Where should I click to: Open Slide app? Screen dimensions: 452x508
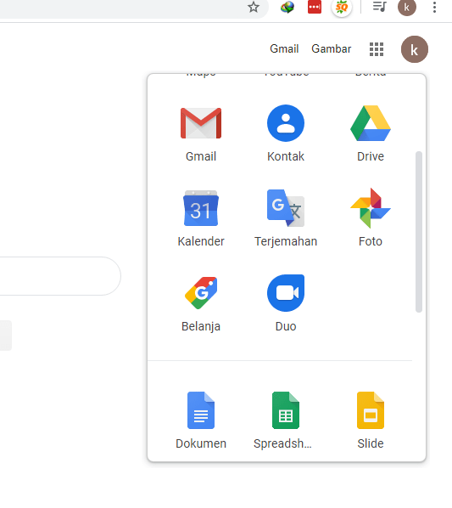click(371, 421)
